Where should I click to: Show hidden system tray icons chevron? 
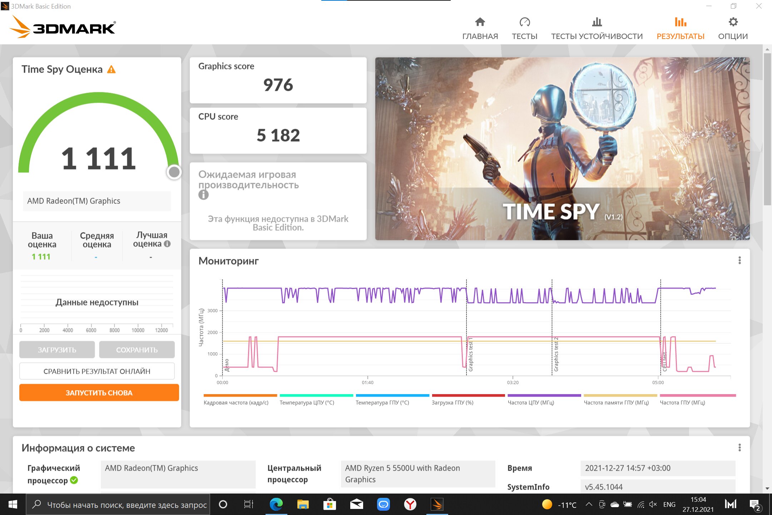coord(589,504)
